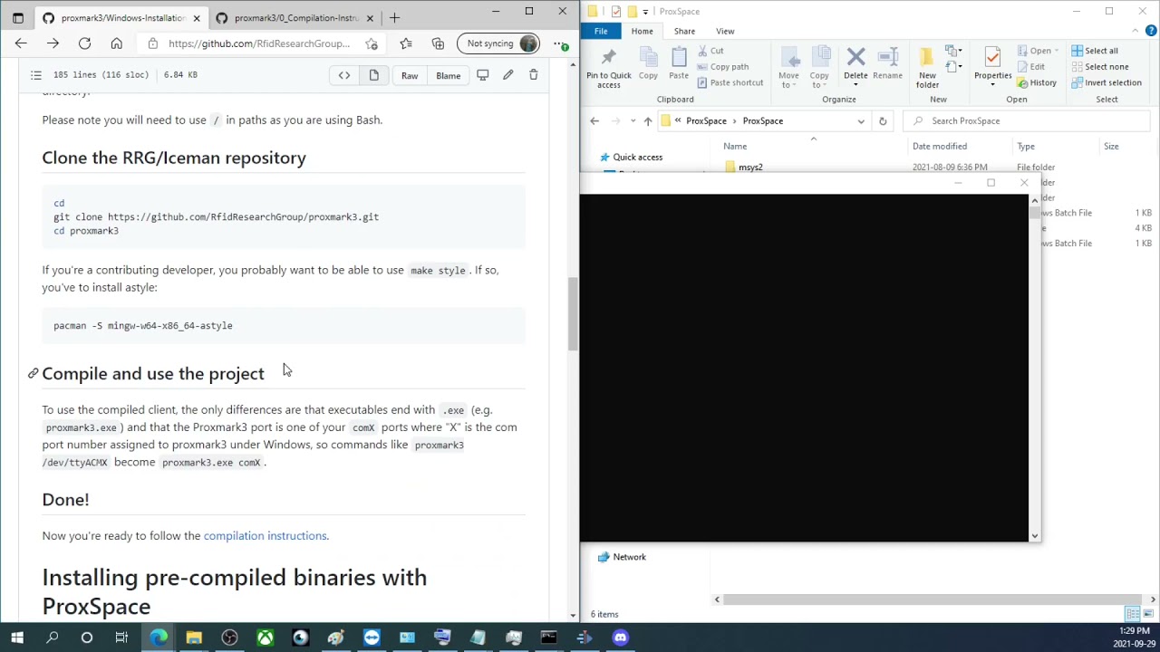Image resolution: width=1160 pixels, height=652 pixels.
Task: Open the browser Collections icon
Action: pyautogui.click(x=438, y=43)
